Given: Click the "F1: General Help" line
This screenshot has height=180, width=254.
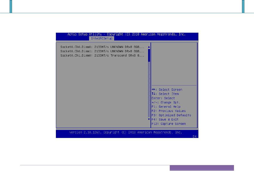Looking at the screenshot, I should 166,107.
